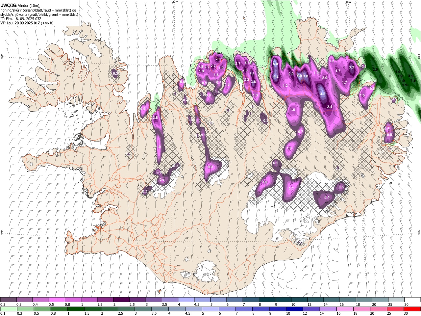Pick the bright pink 0.5 snow scale swatch
The image size is (421, 316).
(x=57, y=300)
